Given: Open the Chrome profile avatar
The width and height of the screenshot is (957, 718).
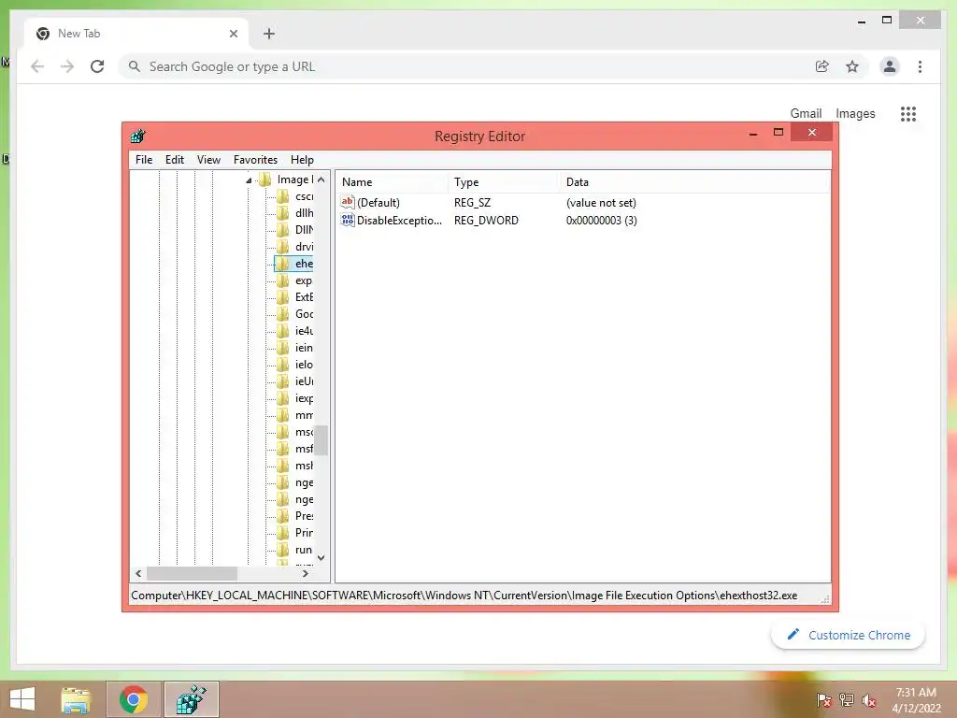Looking at the screenshot, I should [890, 66].
